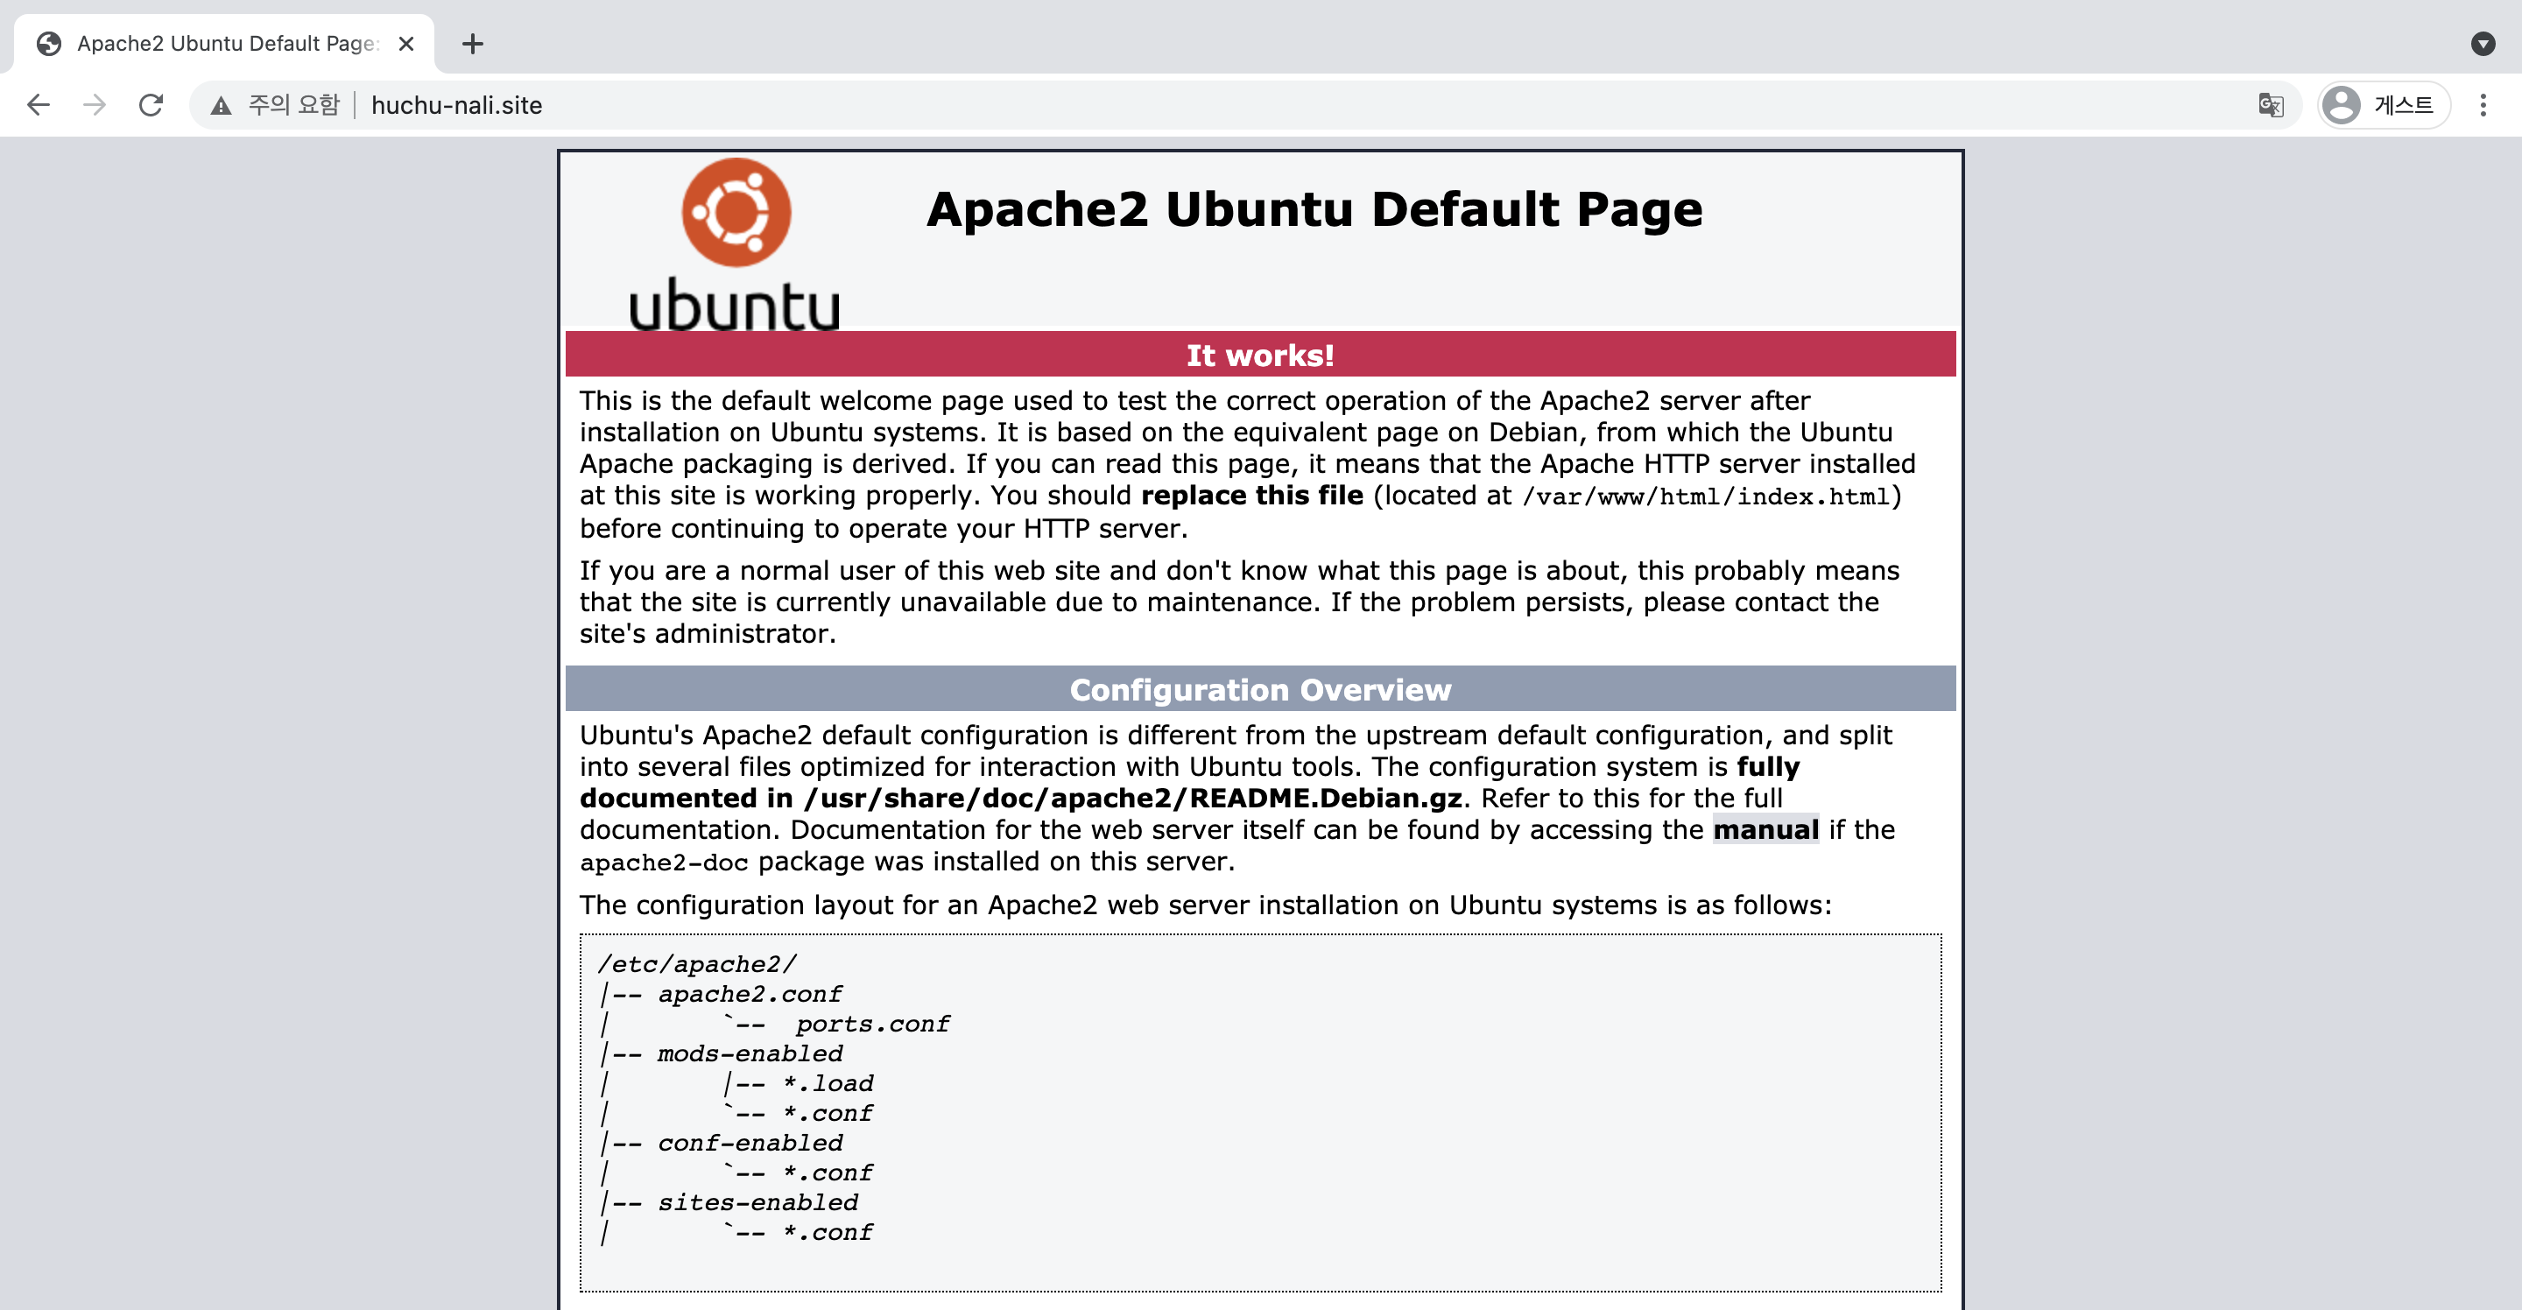
Task: Open Chrome three-dot menu
Action: click(x=2483, y=105)
